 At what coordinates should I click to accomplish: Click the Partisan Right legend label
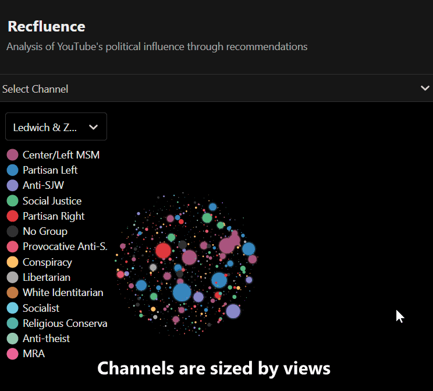[54, 216]
